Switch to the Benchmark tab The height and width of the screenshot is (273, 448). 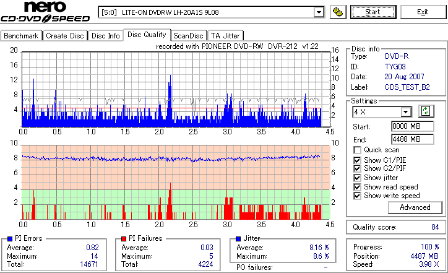coord(21,36)
